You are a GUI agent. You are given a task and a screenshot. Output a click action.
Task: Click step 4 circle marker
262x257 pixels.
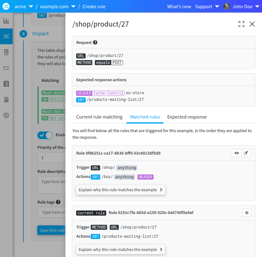[x=23, y=34]
